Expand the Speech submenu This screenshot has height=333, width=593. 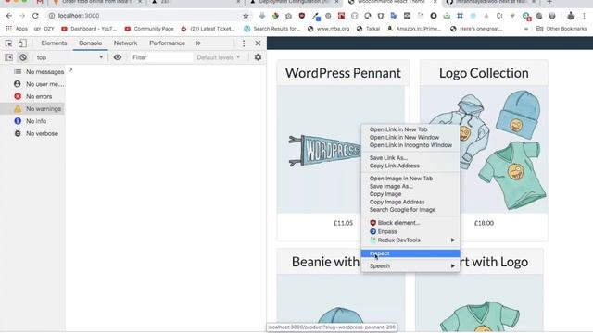tap(410, 265)
